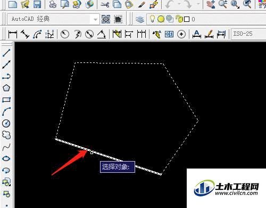Click the Redo arrow
Viewport: 266px width, 208px height.
click(188, 4)
